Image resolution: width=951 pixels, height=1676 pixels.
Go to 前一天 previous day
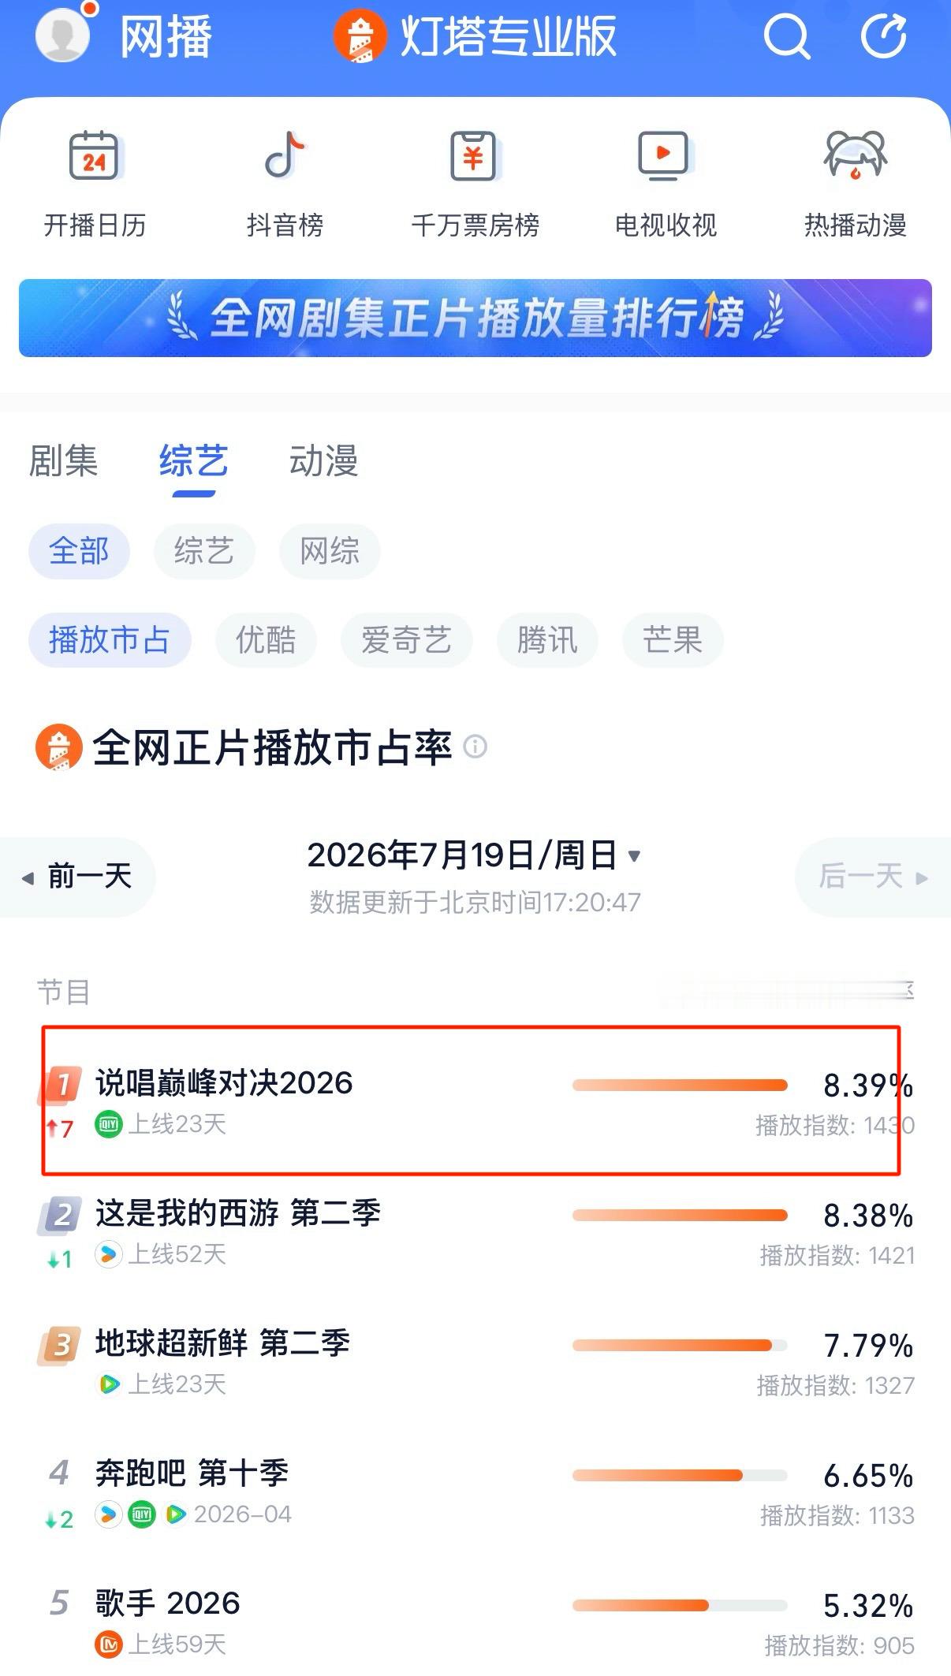(77, 877)
